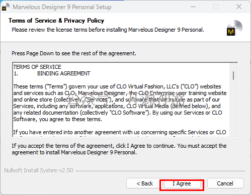
Task: Click the paragraph starting 'These terms'
Action: pos(120,103)
